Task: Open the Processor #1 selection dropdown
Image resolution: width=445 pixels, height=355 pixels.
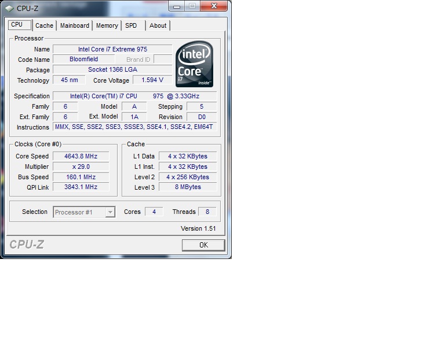Action: [85, 212]
